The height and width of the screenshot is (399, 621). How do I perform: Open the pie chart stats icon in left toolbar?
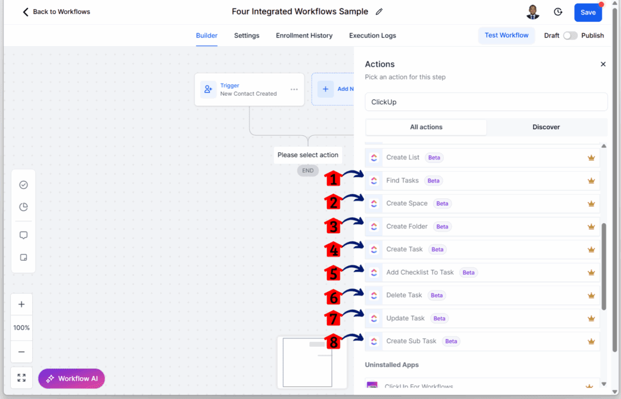click(x=24, y=207)
